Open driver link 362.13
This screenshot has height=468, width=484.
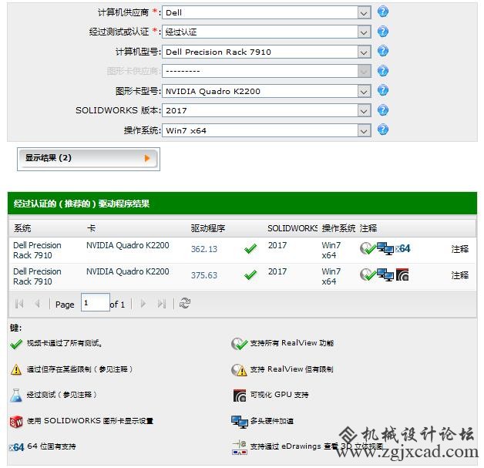tap(203, 249)
